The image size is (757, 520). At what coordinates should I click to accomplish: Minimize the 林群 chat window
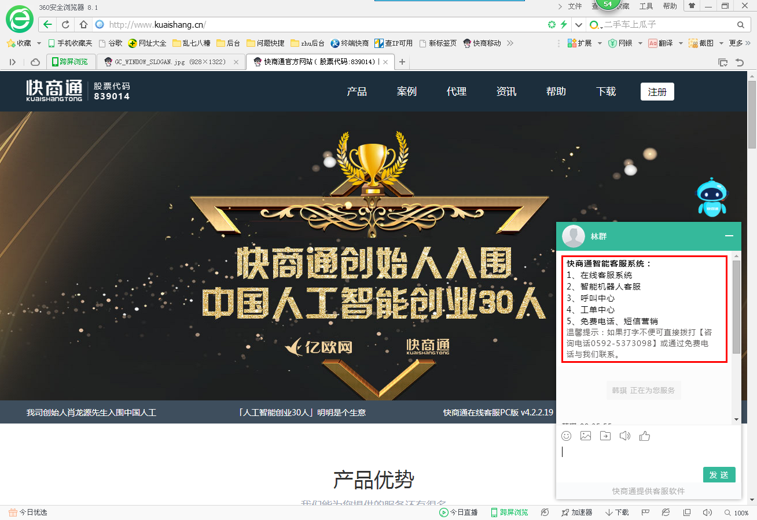coord(729,236)
